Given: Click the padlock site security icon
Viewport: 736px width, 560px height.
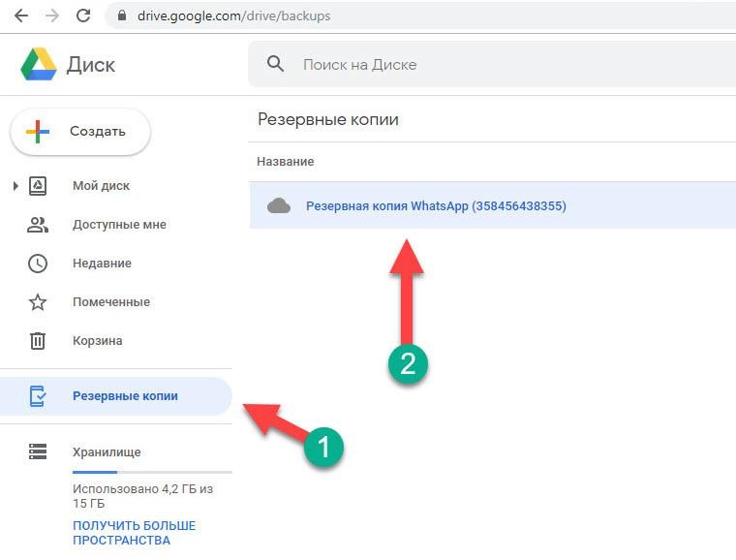Looking at the screenshot, I should click(122, 16).
